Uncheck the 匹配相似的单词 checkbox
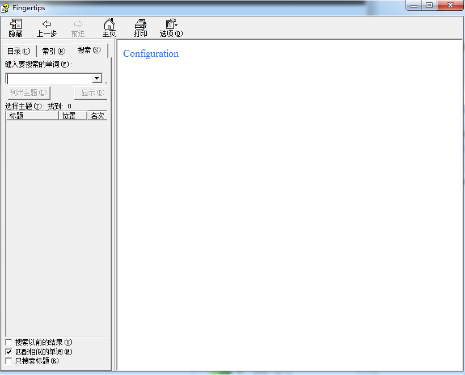 point(9,351)
